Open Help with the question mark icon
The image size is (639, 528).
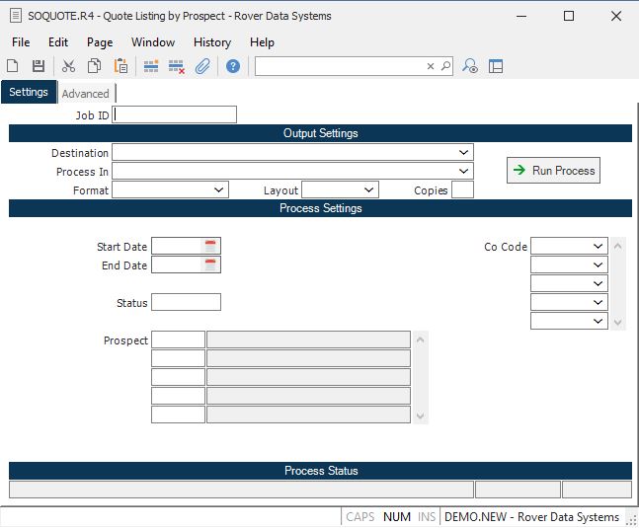pyautogui.click(x=233, y=66)
